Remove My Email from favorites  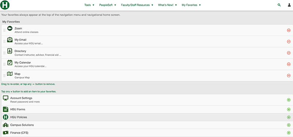coord(289,42)
